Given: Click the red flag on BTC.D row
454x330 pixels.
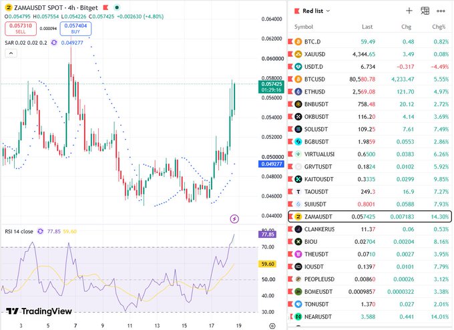Looking at the screenshot, I should (x=290, y=41).
